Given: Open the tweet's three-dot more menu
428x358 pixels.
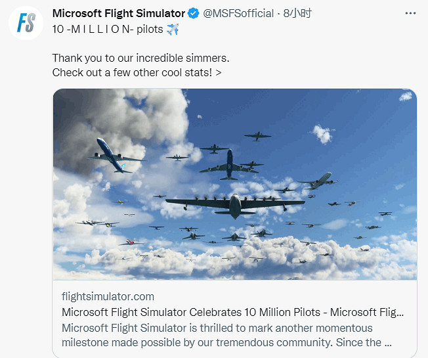Looking at the screenshot, I should (x=410, y=13).
